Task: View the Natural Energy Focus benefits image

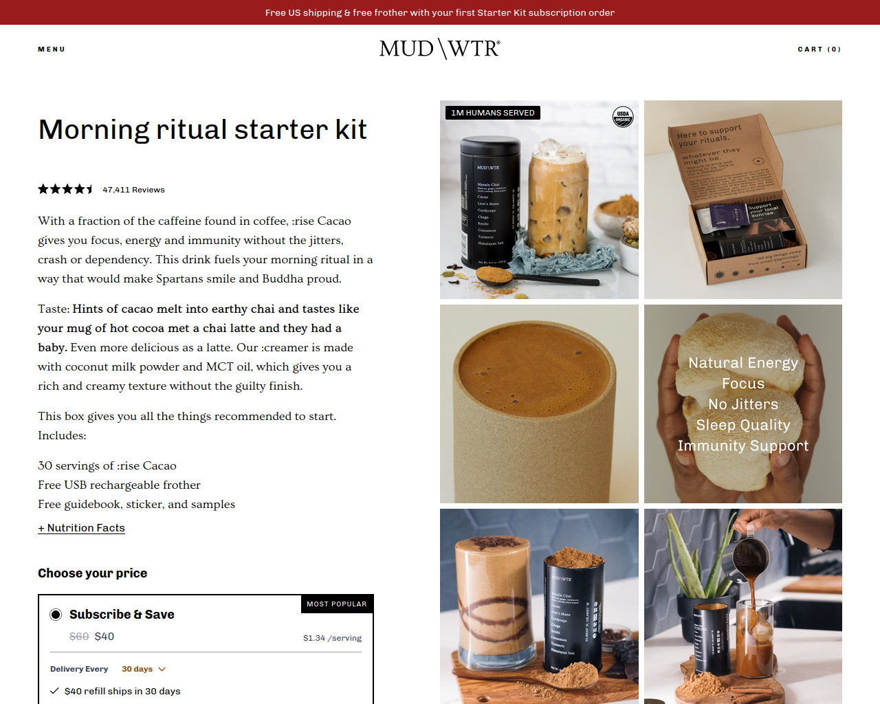Action: (743, 404)
